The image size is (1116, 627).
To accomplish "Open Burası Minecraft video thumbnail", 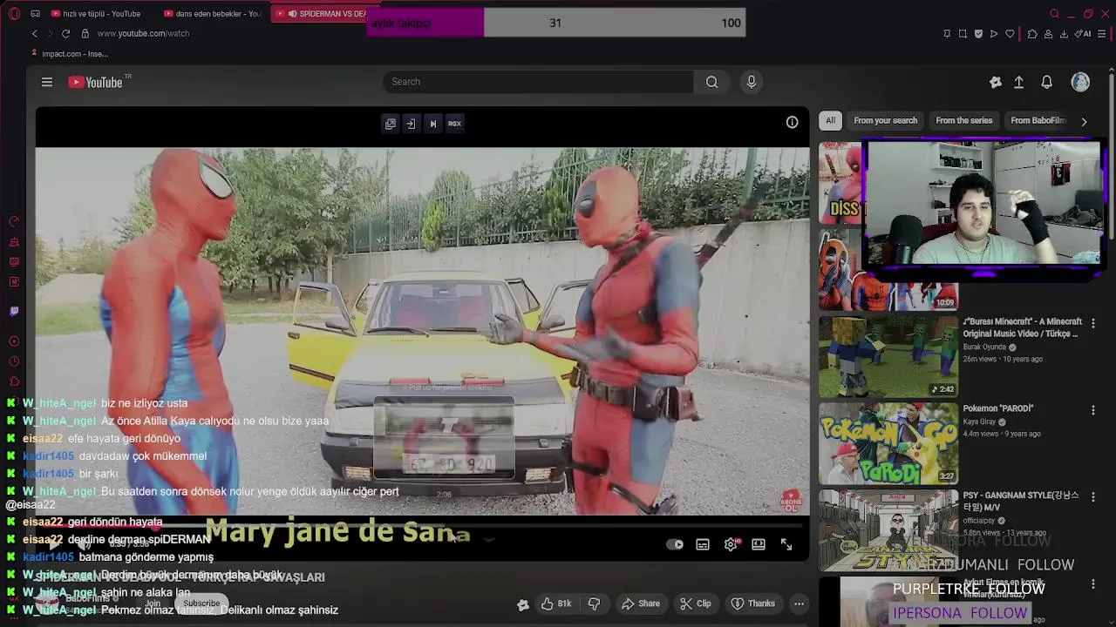I will click(x=888, y=356).
